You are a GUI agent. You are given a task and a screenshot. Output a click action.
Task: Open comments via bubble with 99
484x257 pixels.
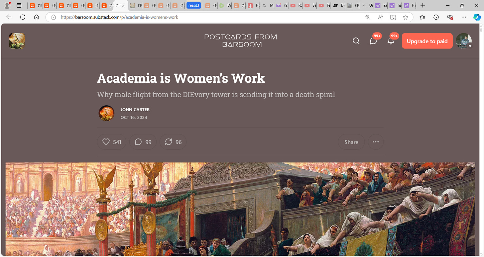[143, 142]
